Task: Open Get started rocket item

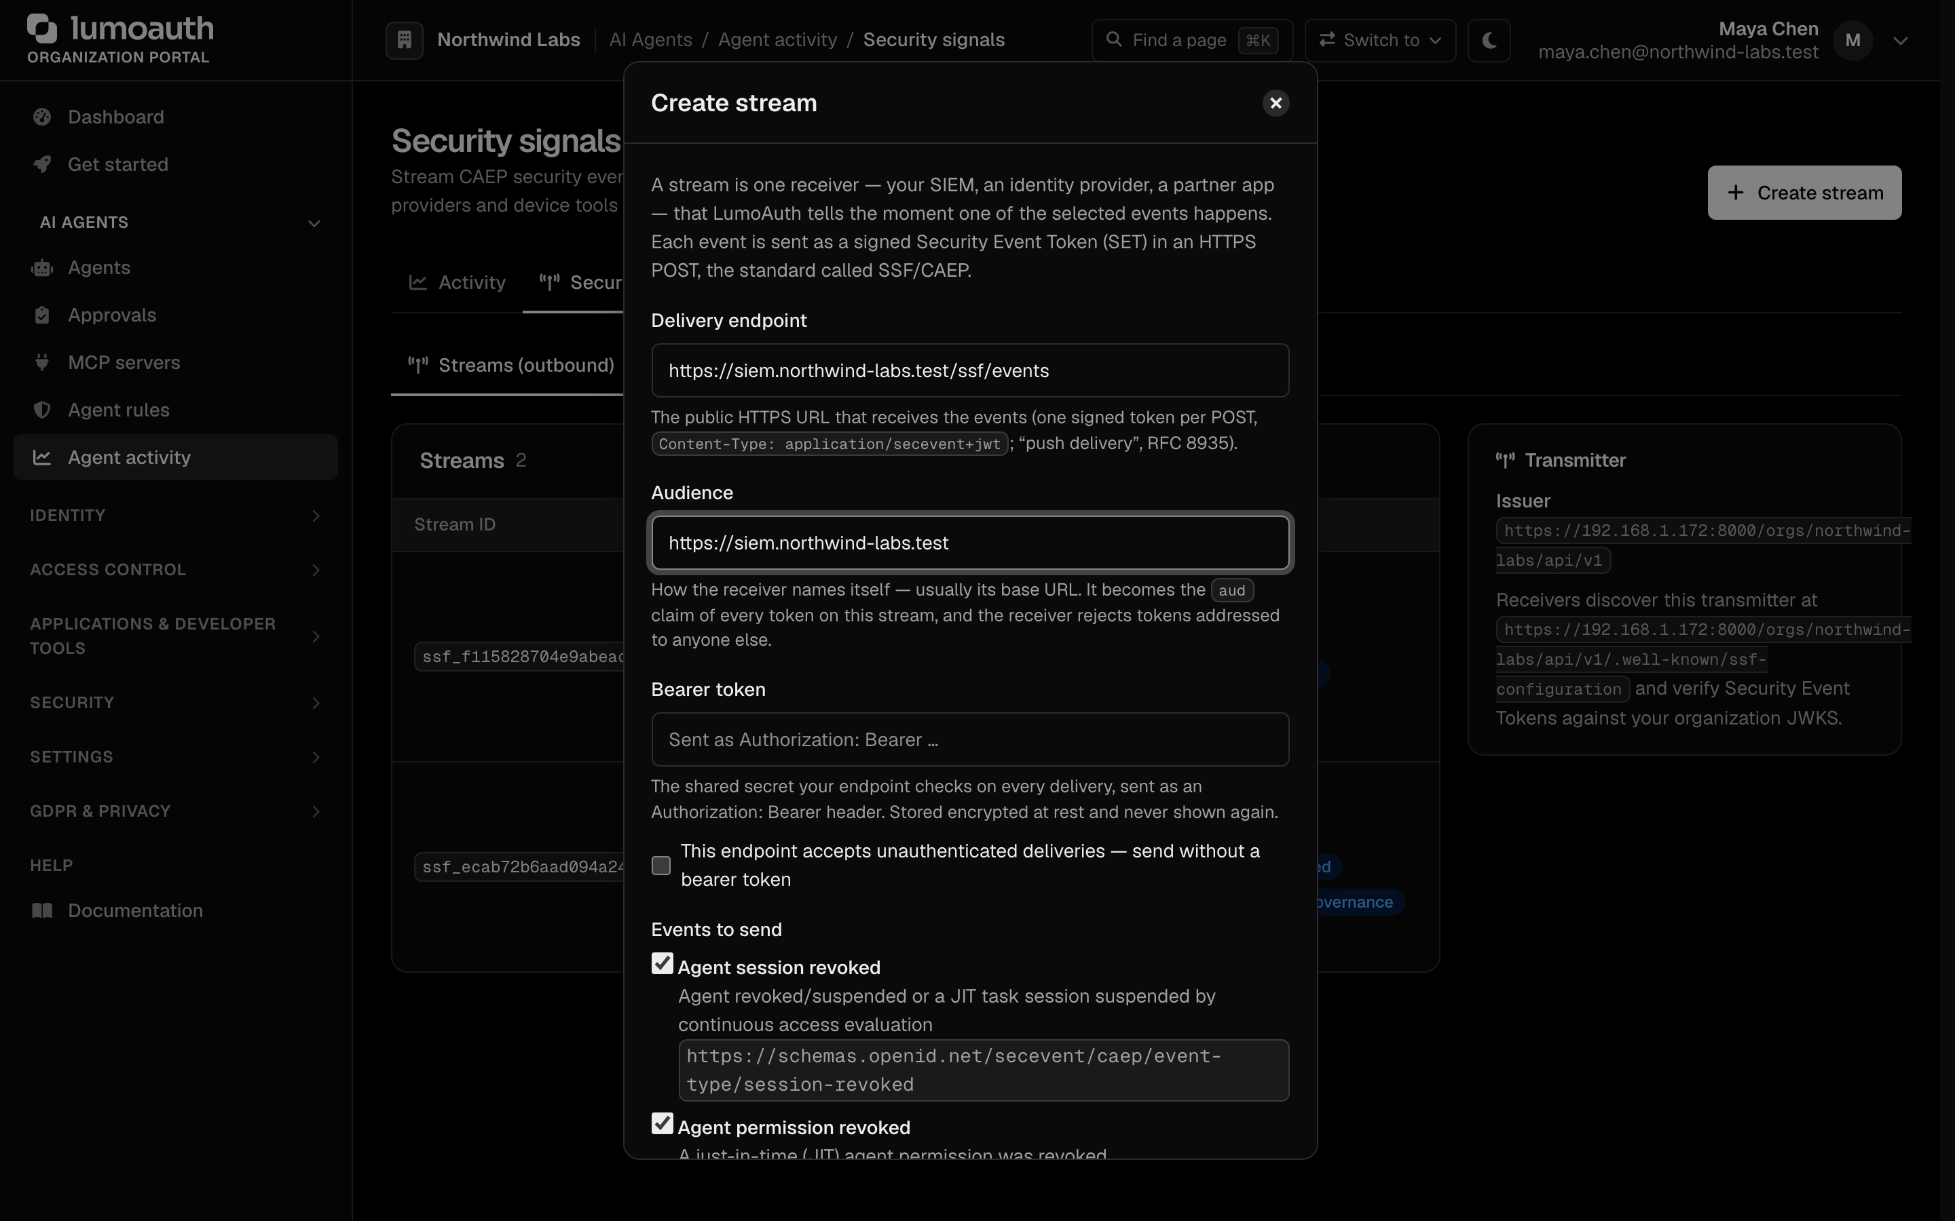Action: (x=175, y=165)
